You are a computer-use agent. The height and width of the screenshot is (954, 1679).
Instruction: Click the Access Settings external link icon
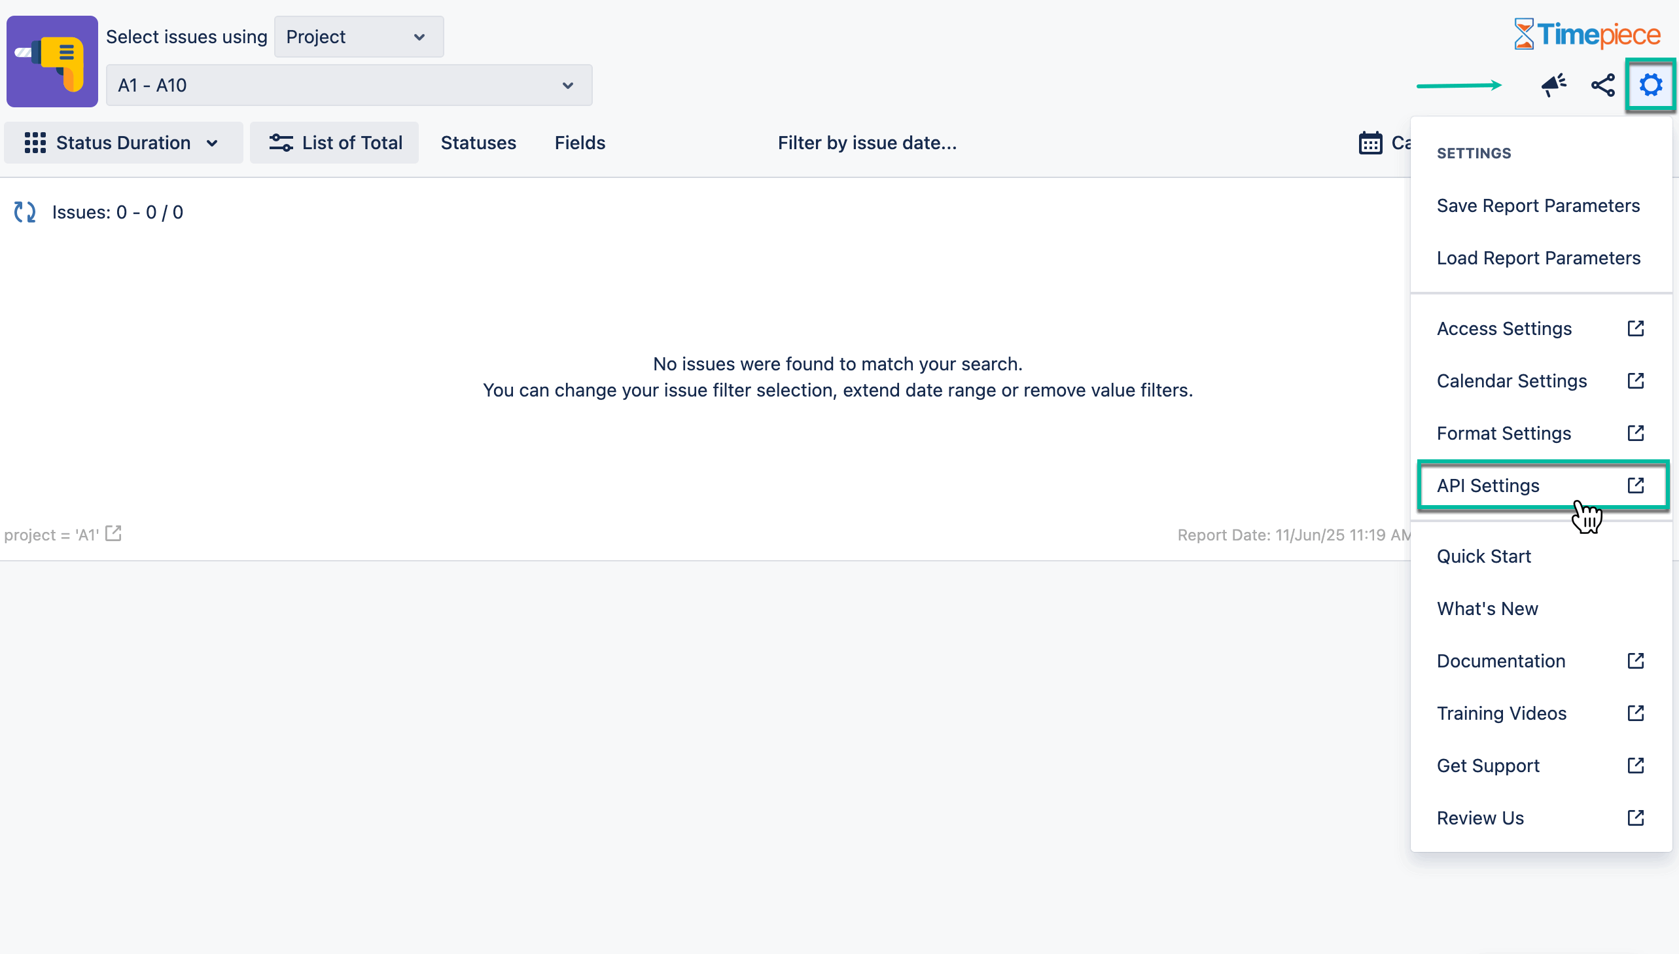point(1636,328)
